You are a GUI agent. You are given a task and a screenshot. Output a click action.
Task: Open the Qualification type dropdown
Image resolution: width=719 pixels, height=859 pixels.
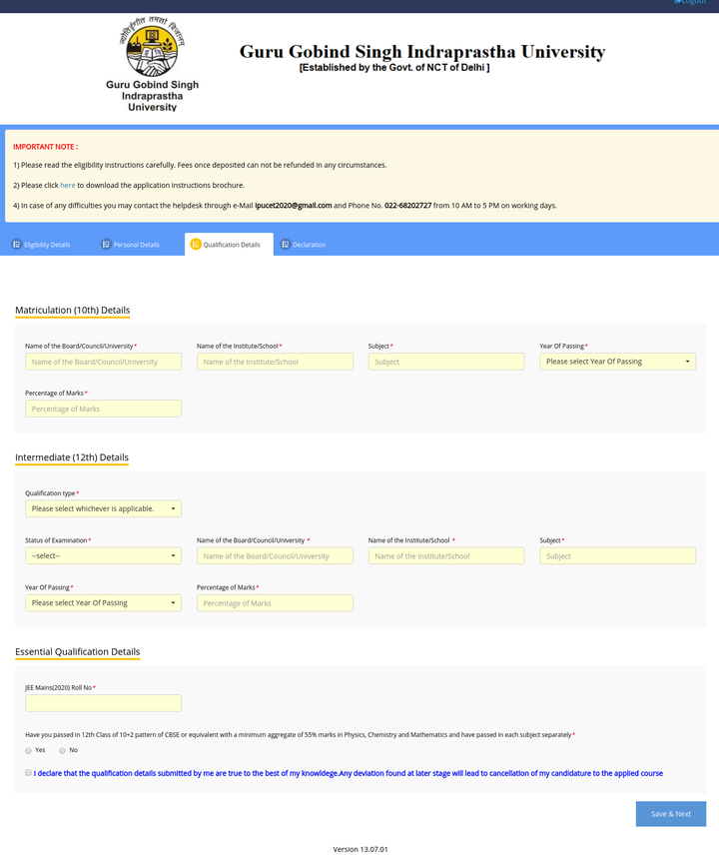tap(104, 509)
